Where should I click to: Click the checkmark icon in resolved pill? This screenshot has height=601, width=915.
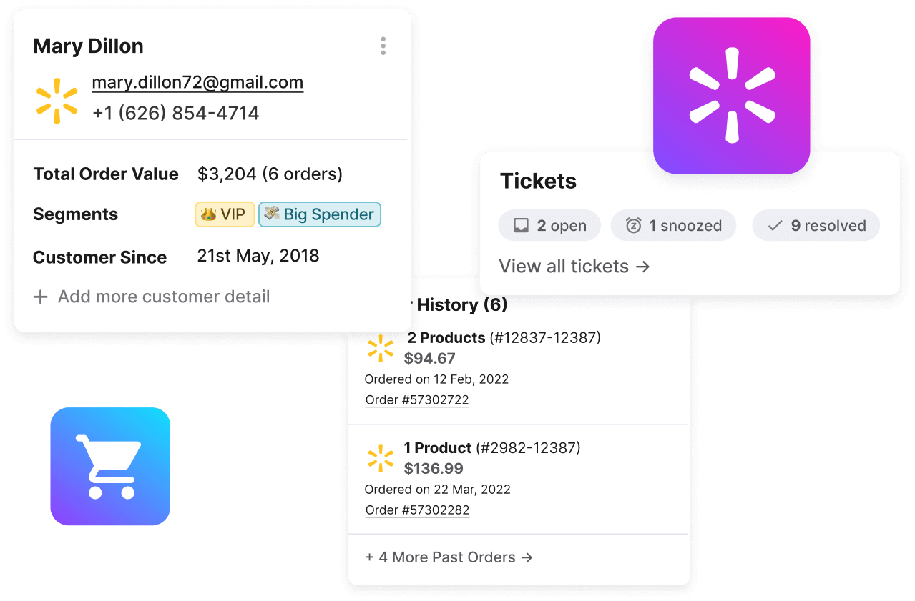point(775,226)
